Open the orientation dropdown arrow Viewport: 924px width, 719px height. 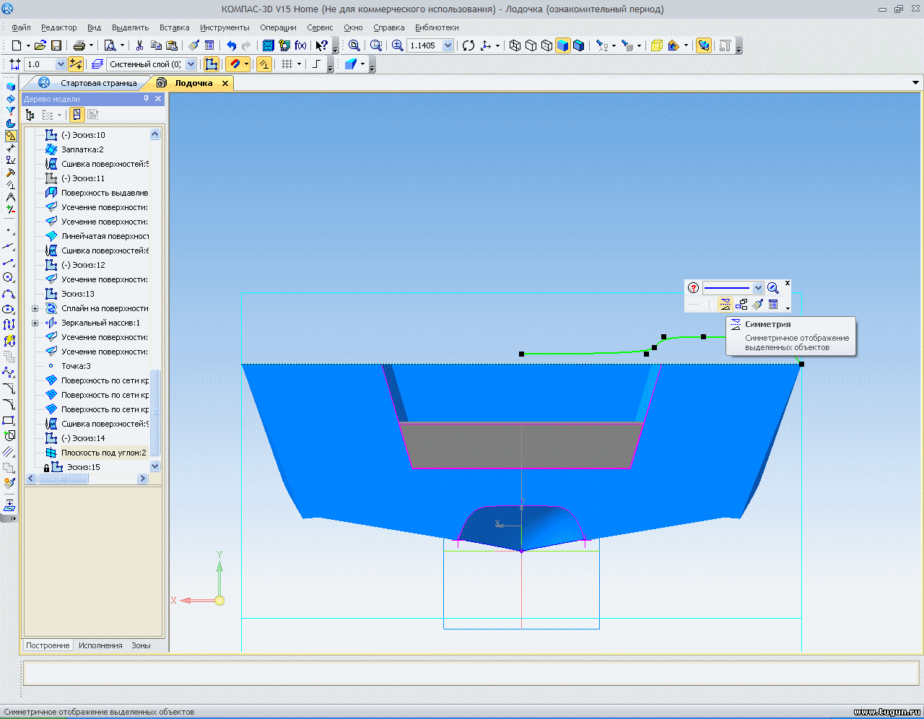(497, 45)
